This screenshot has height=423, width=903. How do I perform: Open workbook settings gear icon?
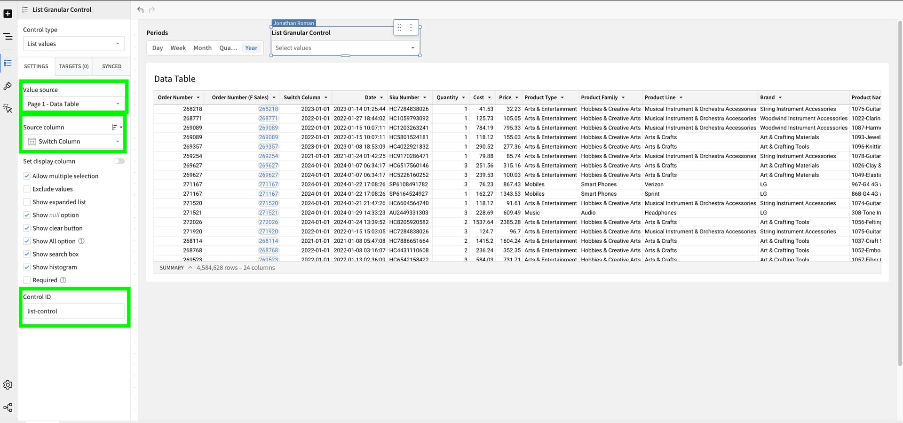click(8, 385)
